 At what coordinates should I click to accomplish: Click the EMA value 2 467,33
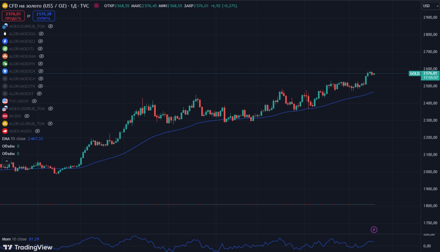pos(35,139)
